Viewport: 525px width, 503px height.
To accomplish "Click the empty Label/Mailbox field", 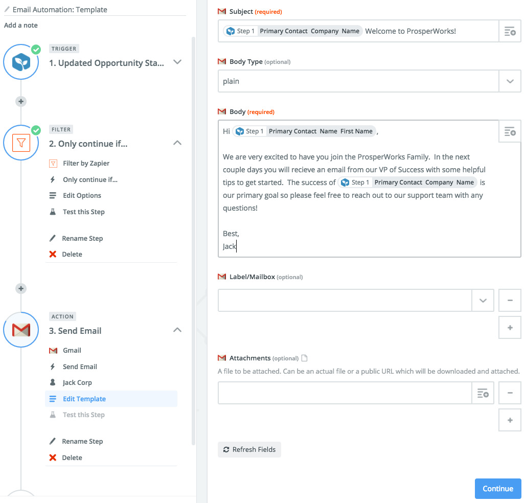I will click(345, 301).
